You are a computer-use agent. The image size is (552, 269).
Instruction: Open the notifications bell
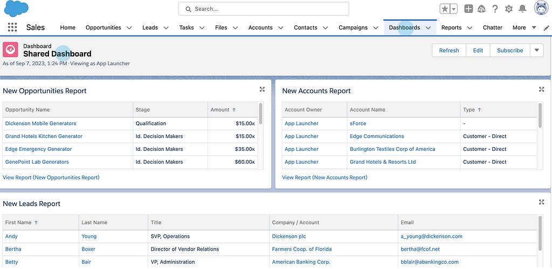522,9
